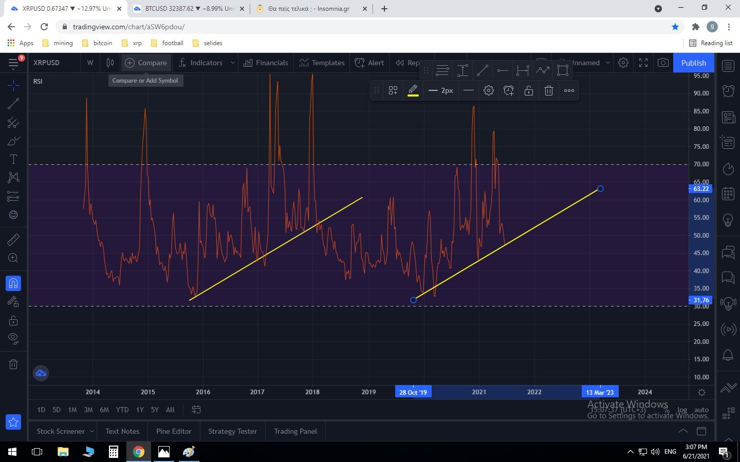The height and width of the screenshot is (462, 740).
Task: Change the line style dropdown
Action: [469, 90]
